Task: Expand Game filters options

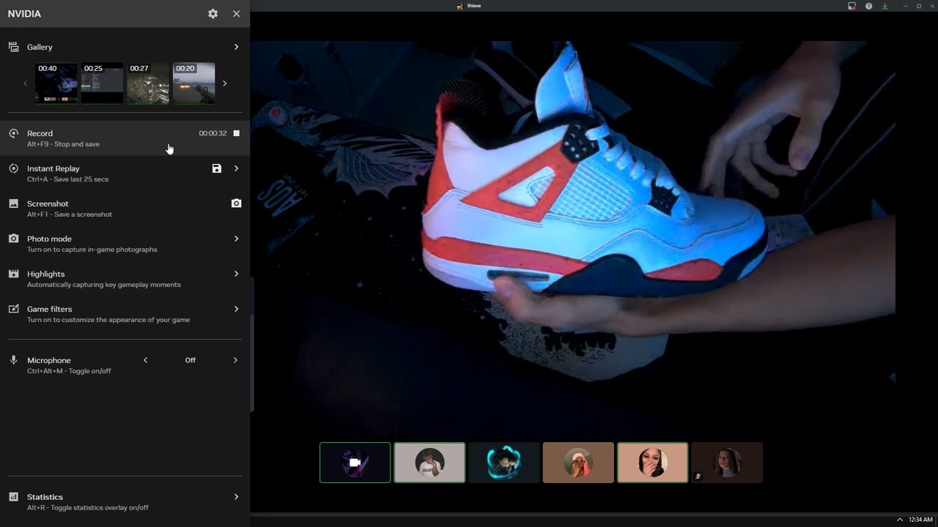Action: (236, 309)
